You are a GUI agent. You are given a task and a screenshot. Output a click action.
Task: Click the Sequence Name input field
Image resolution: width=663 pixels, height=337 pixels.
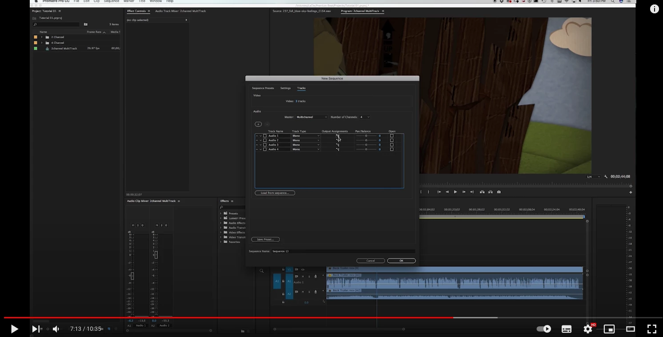point(343,251)
